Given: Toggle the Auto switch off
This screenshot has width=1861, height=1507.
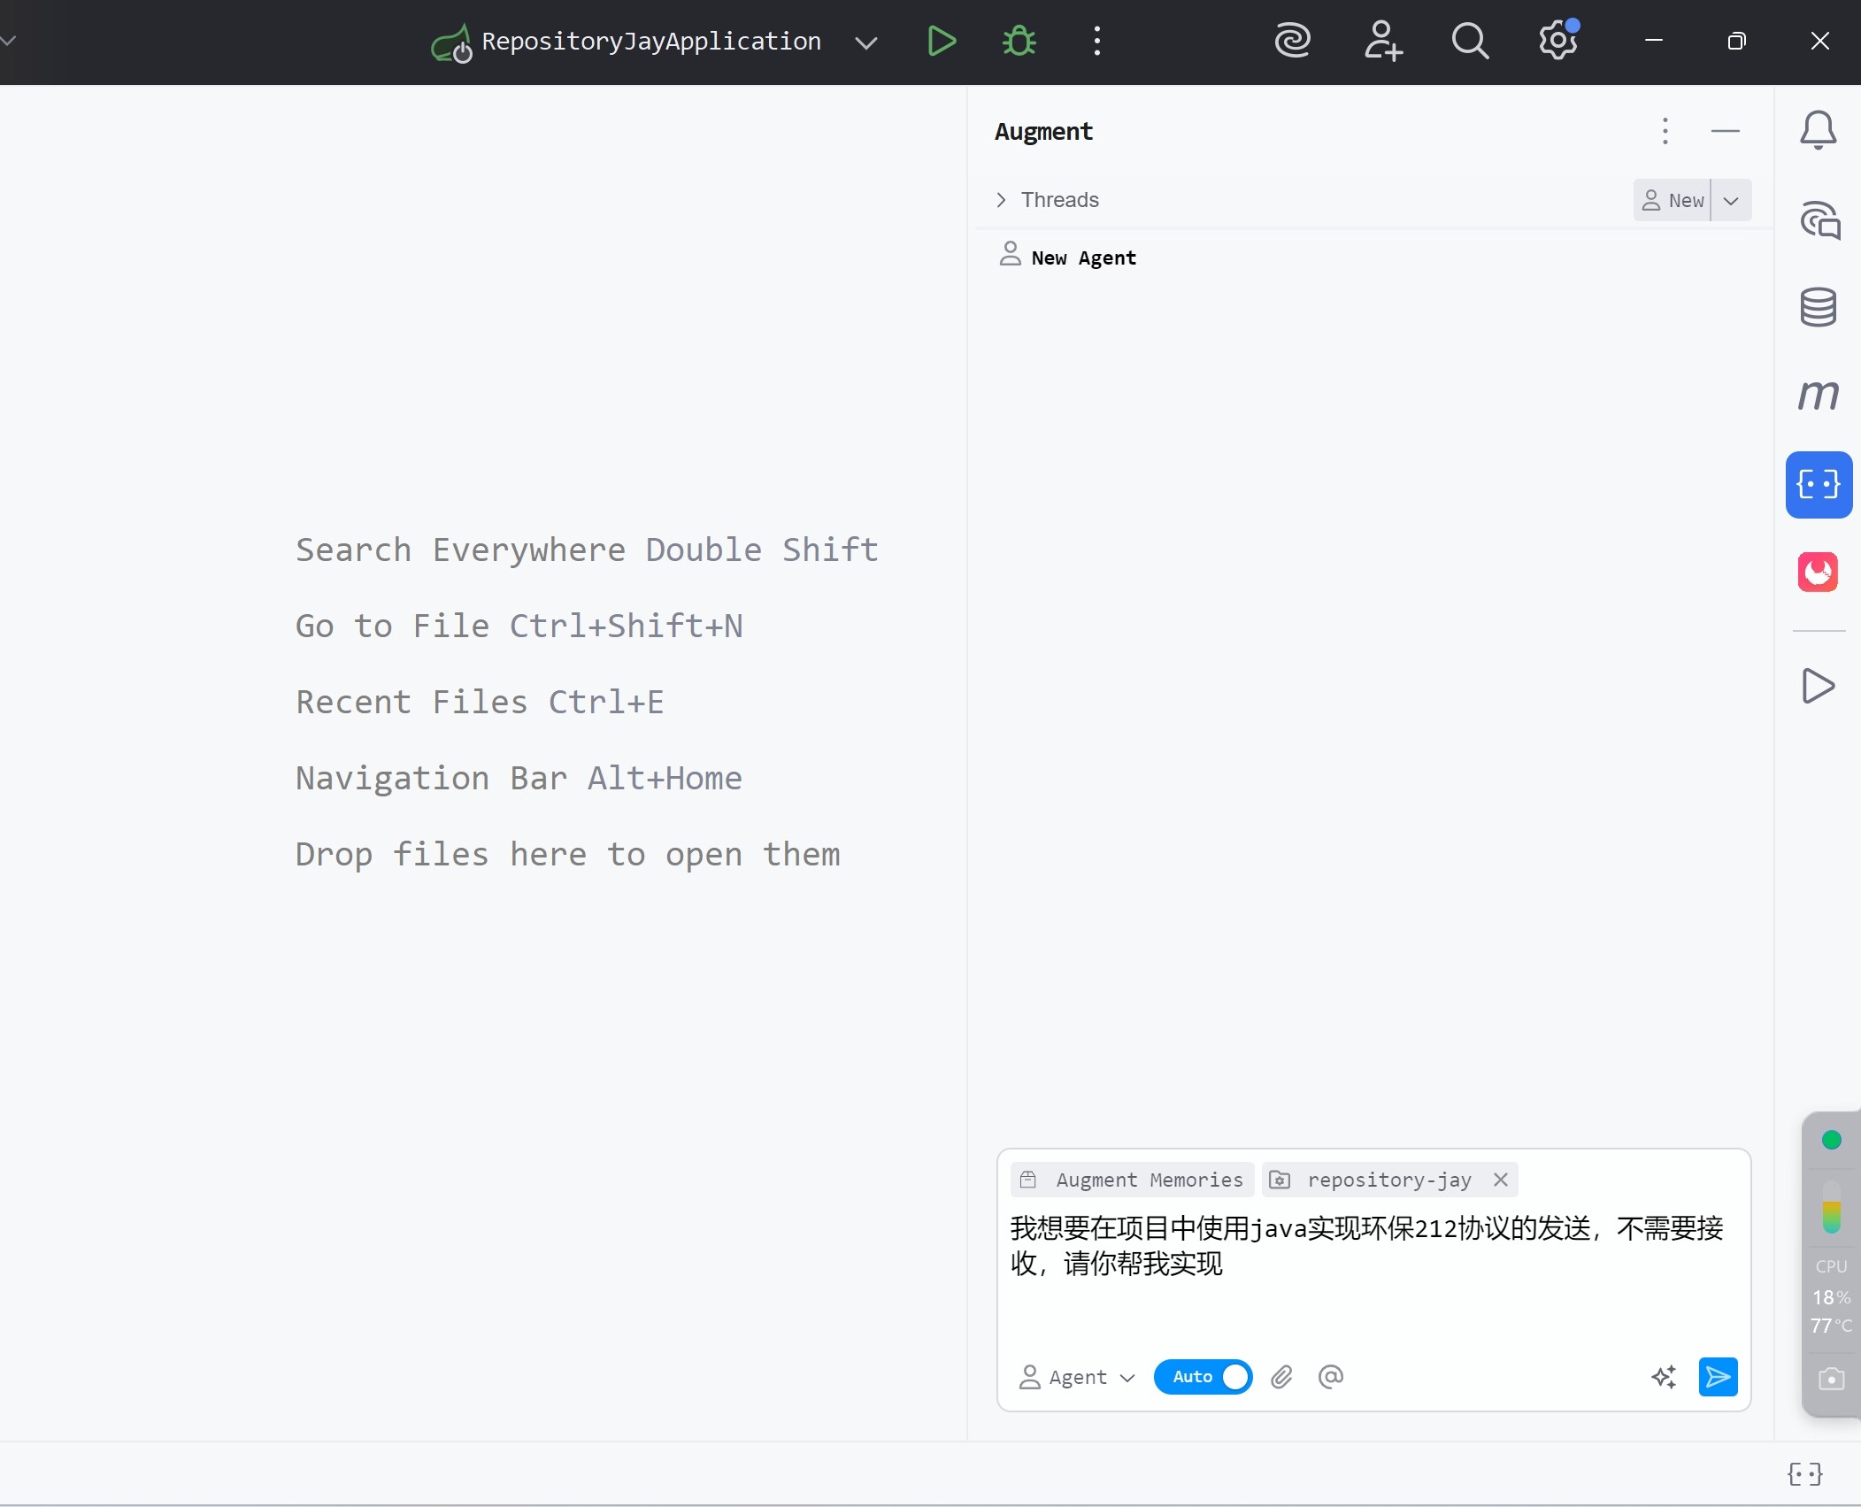Looking at the screenshot, I should click(1203, 1377).
